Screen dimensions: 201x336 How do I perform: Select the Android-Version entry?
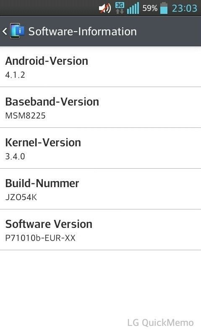[x=101, y=67]
